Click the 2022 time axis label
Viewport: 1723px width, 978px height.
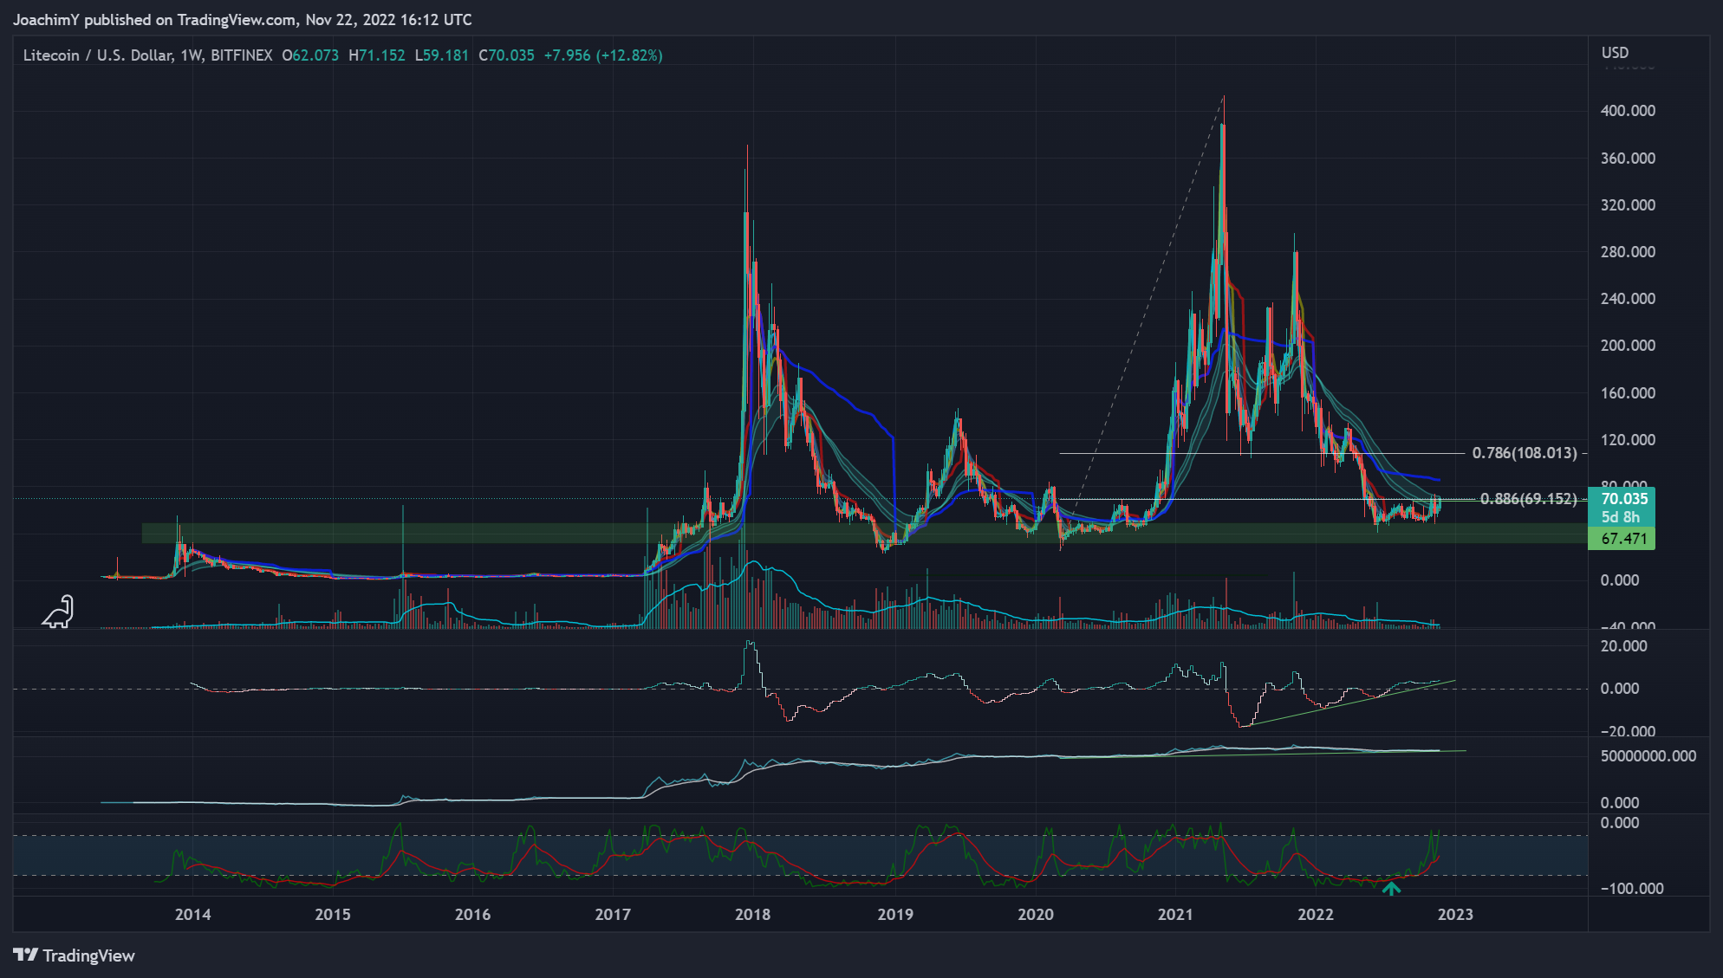[x=1316, y=915]
